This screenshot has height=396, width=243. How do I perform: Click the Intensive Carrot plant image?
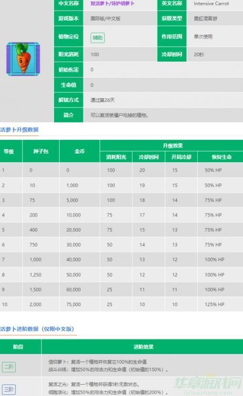[23, 59]
